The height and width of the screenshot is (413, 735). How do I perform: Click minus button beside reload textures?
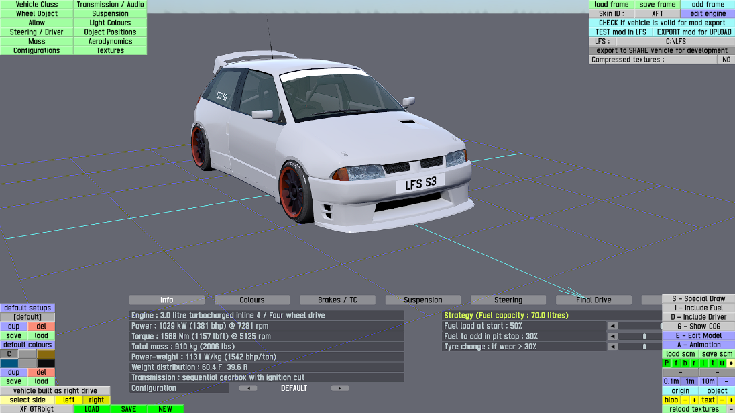click(x=731, y=409)
